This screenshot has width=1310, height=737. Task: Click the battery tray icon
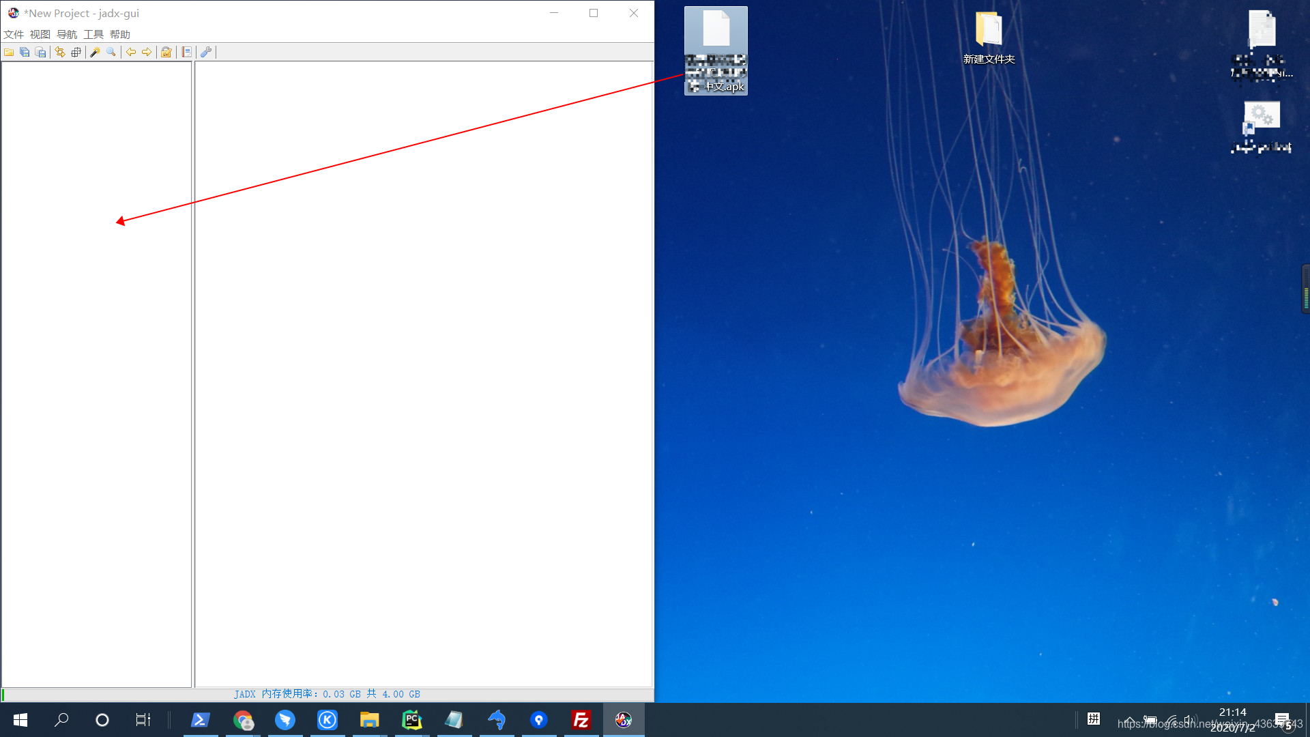[x=1150, y=721]
